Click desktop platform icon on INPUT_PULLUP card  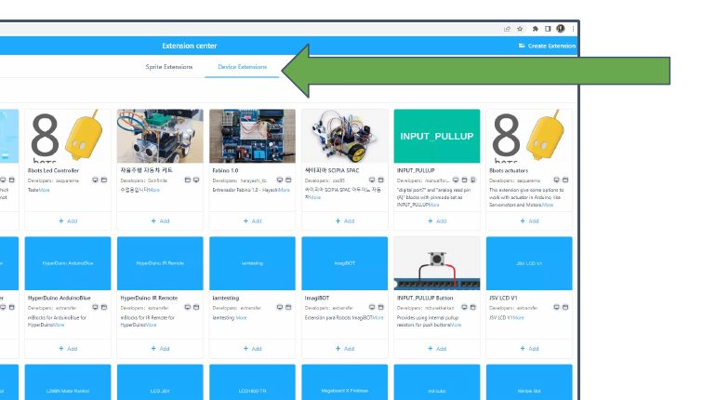pyautogui.click(x=456, y=180)
